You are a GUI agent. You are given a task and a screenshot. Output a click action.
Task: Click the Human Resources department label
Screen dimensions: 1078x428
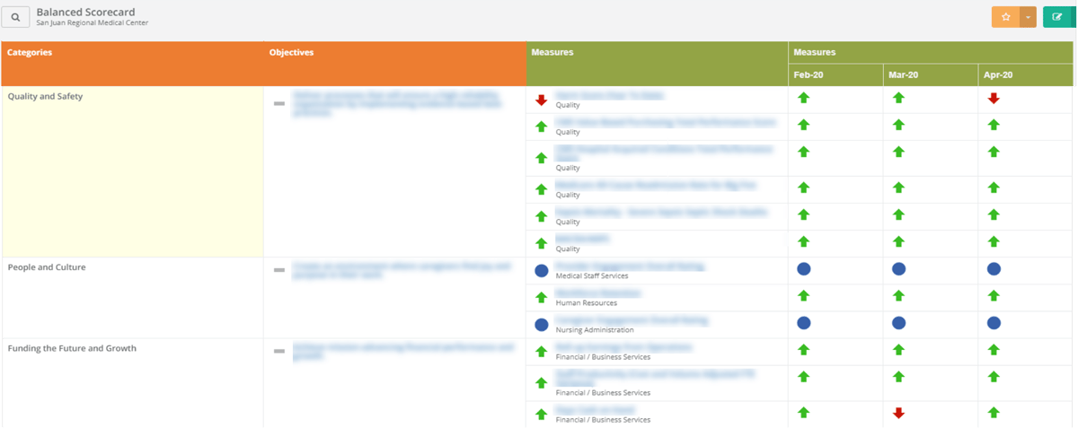point(587,303)
